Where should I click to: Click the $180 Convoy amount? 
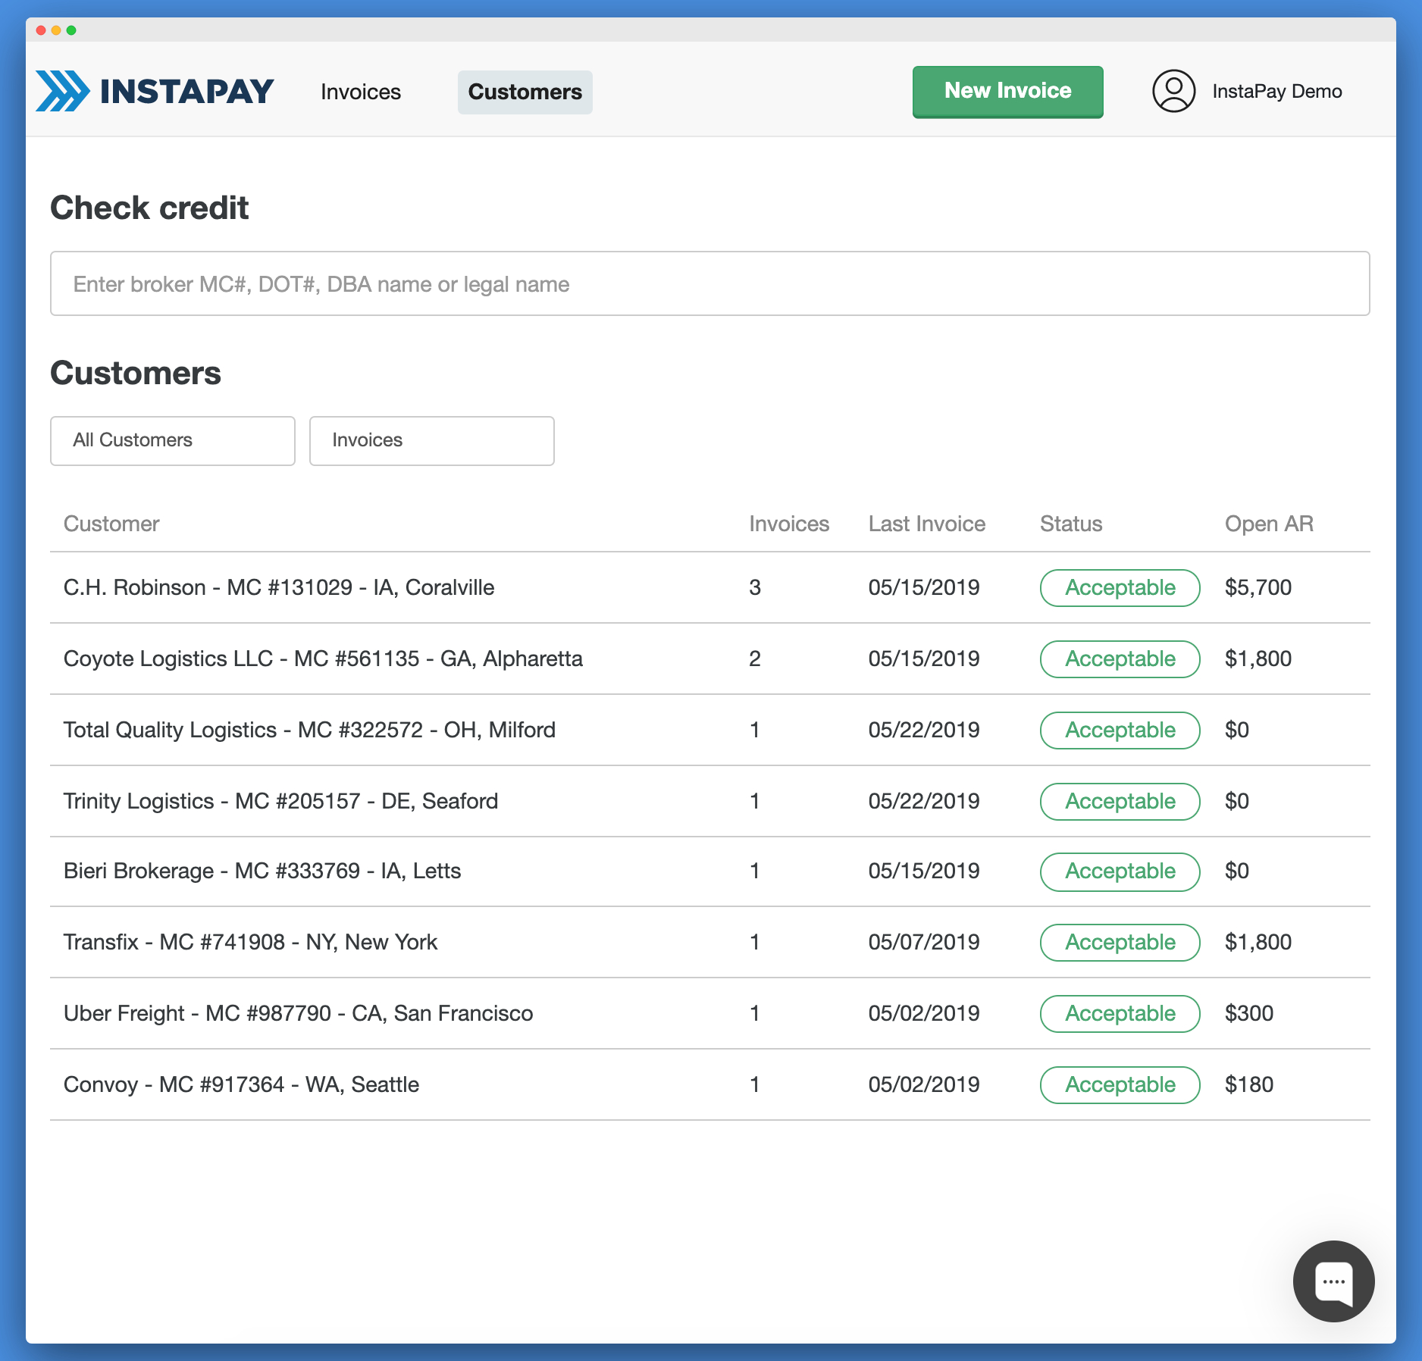click(1249, 1084)
